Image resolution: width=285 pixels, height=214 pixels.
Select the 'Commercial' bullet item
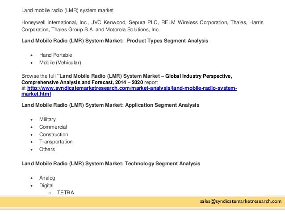click(x=53, y=127)
